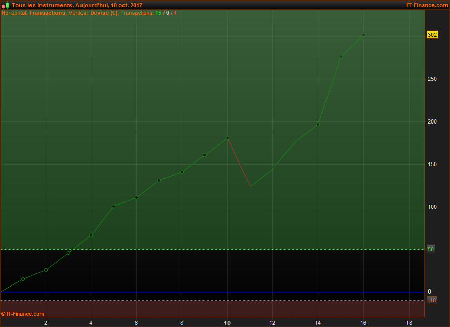The image size is (450, 327).
Task: Click the bold 10 on the horizontal axis
Action: 227,323
